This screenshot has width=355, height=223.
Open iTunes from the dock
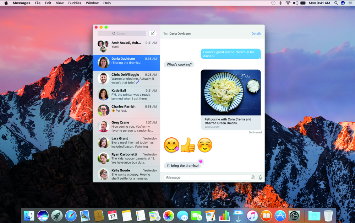click(252, 216)
